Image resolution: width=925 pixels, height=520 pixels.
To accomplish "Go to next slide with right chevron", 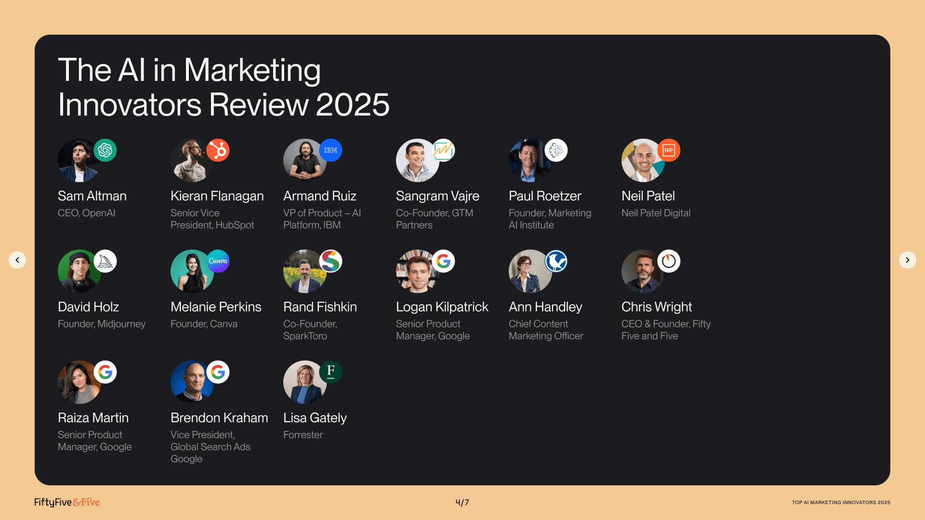I will click(907, 260).
